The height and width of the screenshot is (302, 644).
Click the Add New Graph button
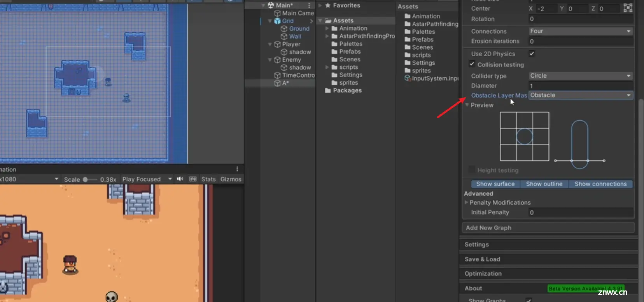[x=548, y=228]
